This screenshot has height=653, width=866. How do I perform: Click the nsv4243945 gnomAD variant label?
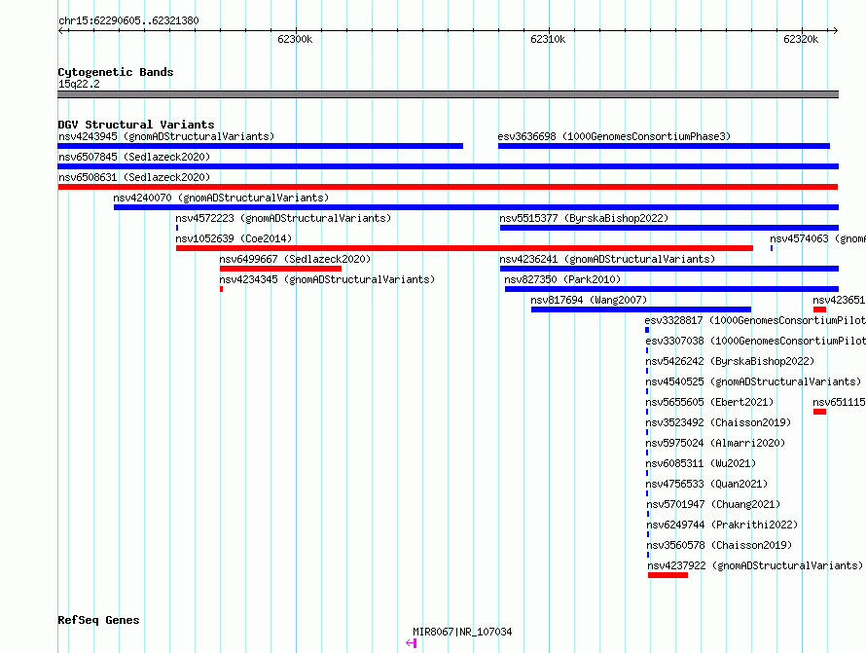pos(166,136)
